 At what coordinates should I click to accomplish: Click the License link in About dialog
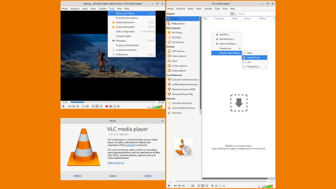click(x=113, y=176)
